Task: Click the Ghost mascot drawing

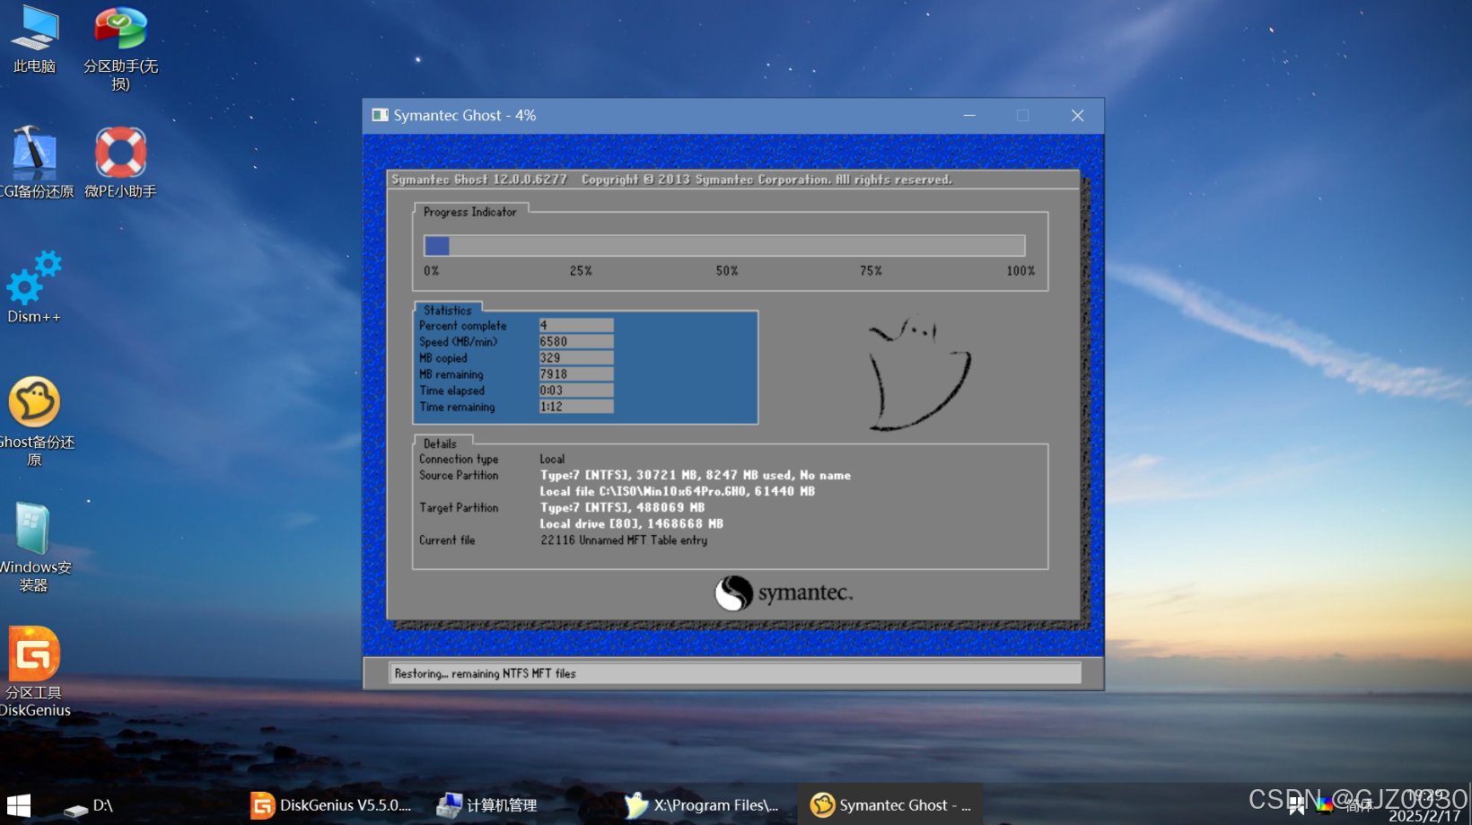Action: click(919, 373)
